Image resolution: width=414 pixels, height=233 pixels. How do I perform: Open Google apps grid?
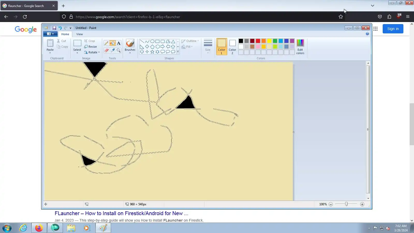point(375,29)
